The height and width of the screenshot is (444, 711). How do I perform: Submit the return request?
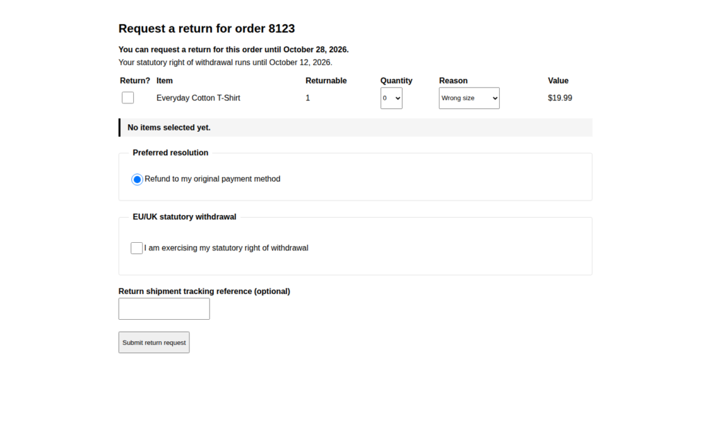pyautogui.click(x=154, y=343)
